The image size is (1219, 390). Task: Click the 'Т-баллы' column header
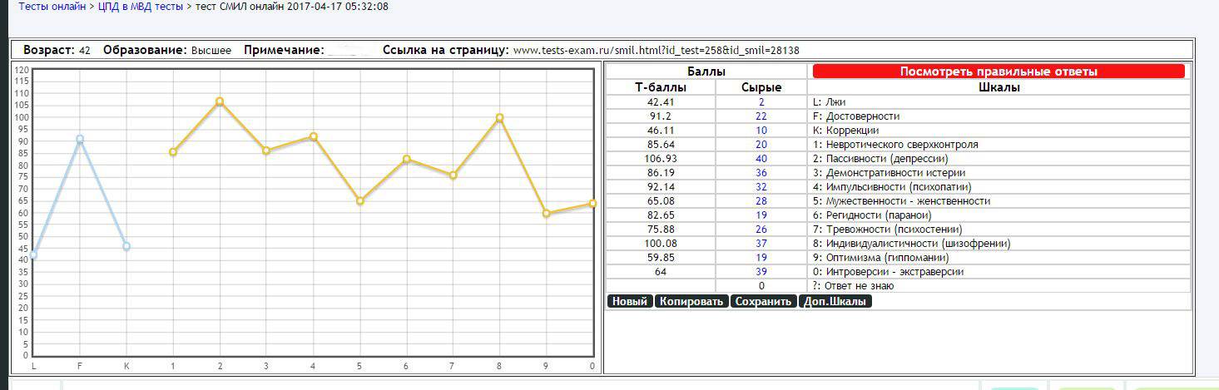click(661, 87)
